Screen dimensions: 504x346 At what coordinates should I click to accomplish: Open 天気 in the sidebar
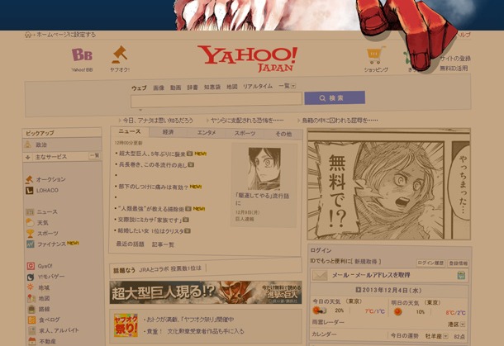click(37, 223)
